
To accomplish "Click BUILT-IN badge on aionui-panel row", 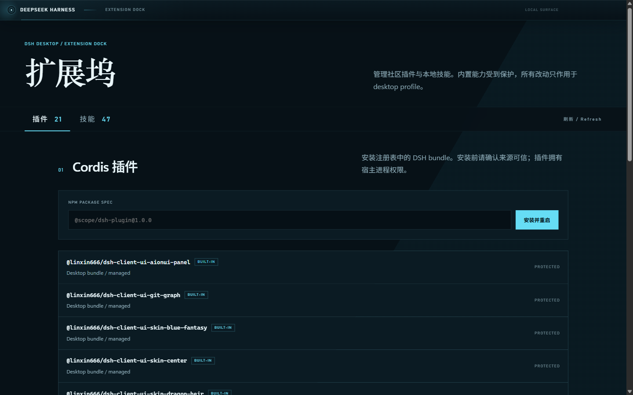I will [206, 262].
